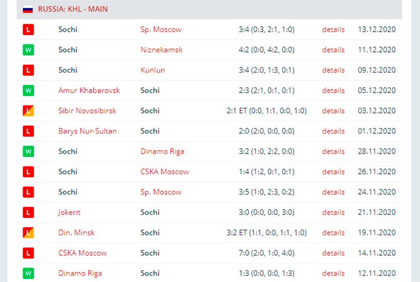The image size is (420, 282).
Task: Click the win badge for the 12.11.2020 match
Action: (29, 273)
